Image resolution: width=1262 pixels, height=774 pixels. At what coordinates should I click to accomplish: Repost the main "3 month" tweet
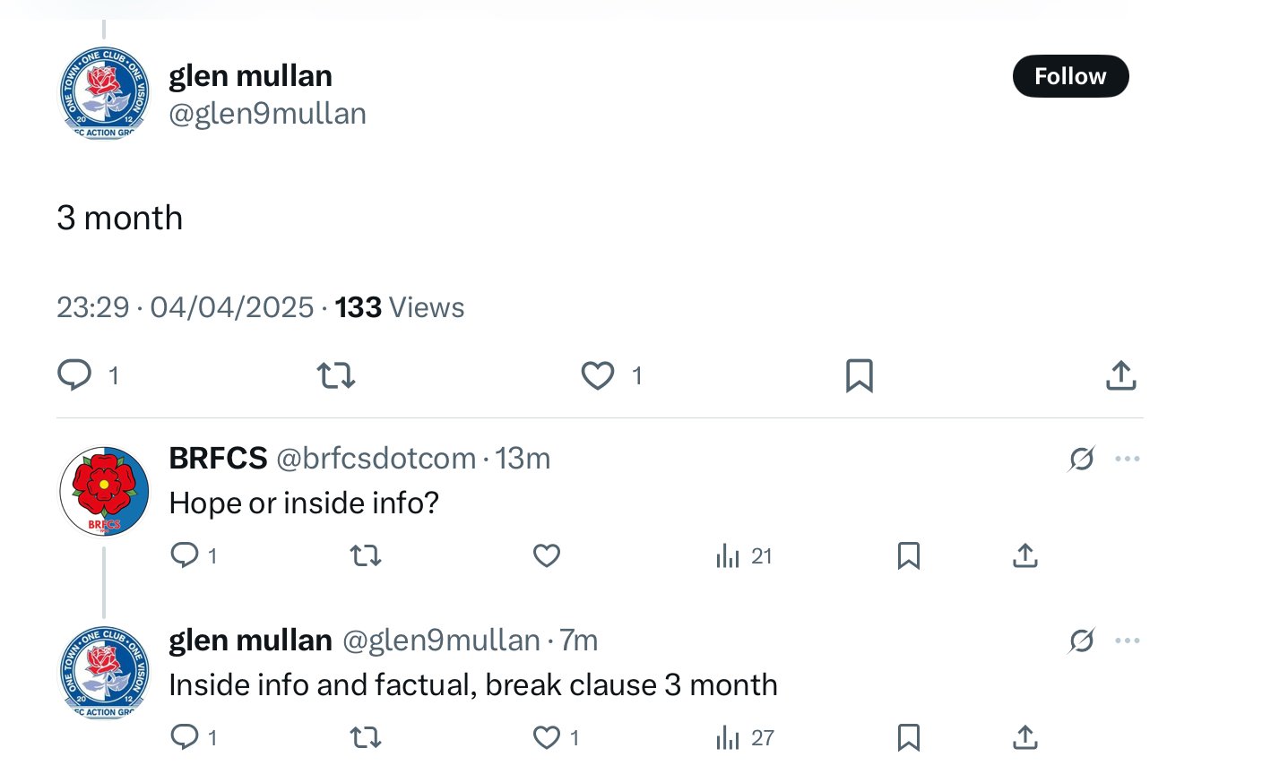pos(336,374)
